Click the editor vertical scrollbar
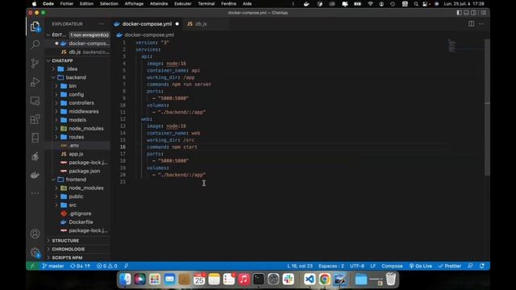This screenshot has width=516, height=290. [x=487, y=107]
